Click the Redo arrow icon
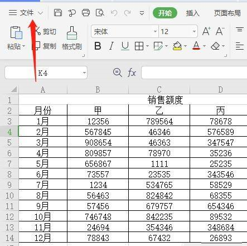The height and width of the screenshot is (246, 247). (x=128, y=13)
